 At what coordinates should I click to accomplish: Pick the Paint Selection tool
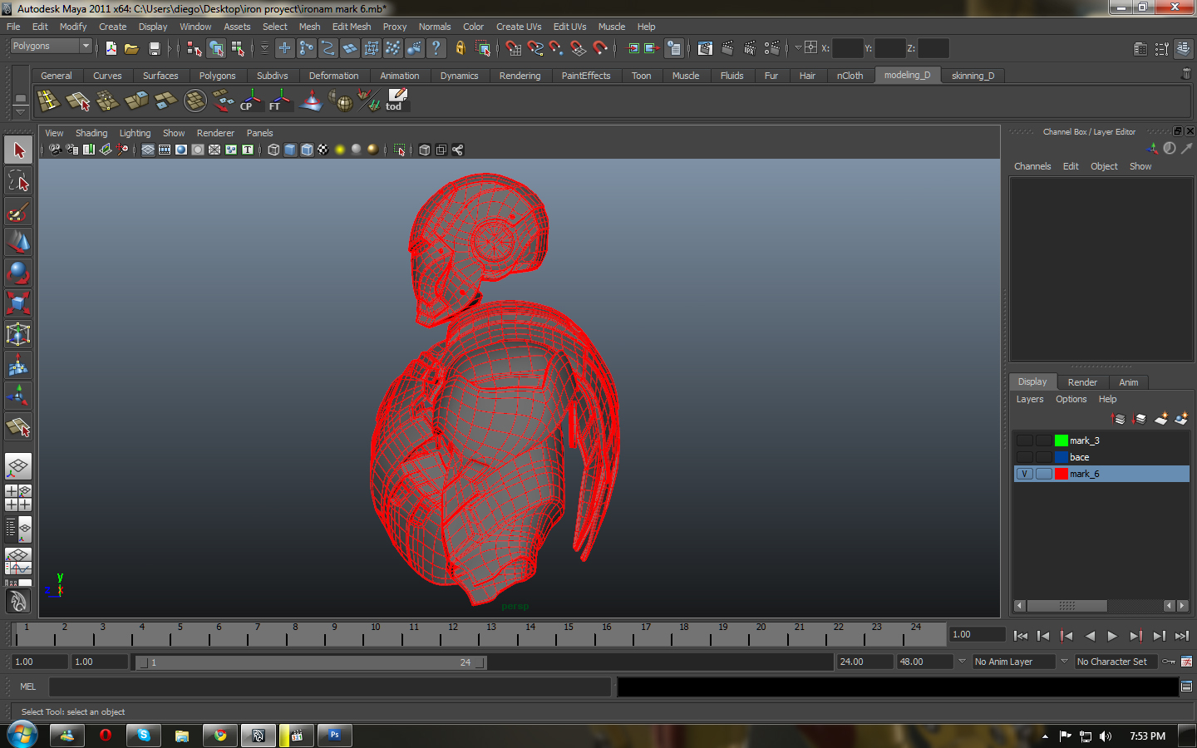point(18,212)
